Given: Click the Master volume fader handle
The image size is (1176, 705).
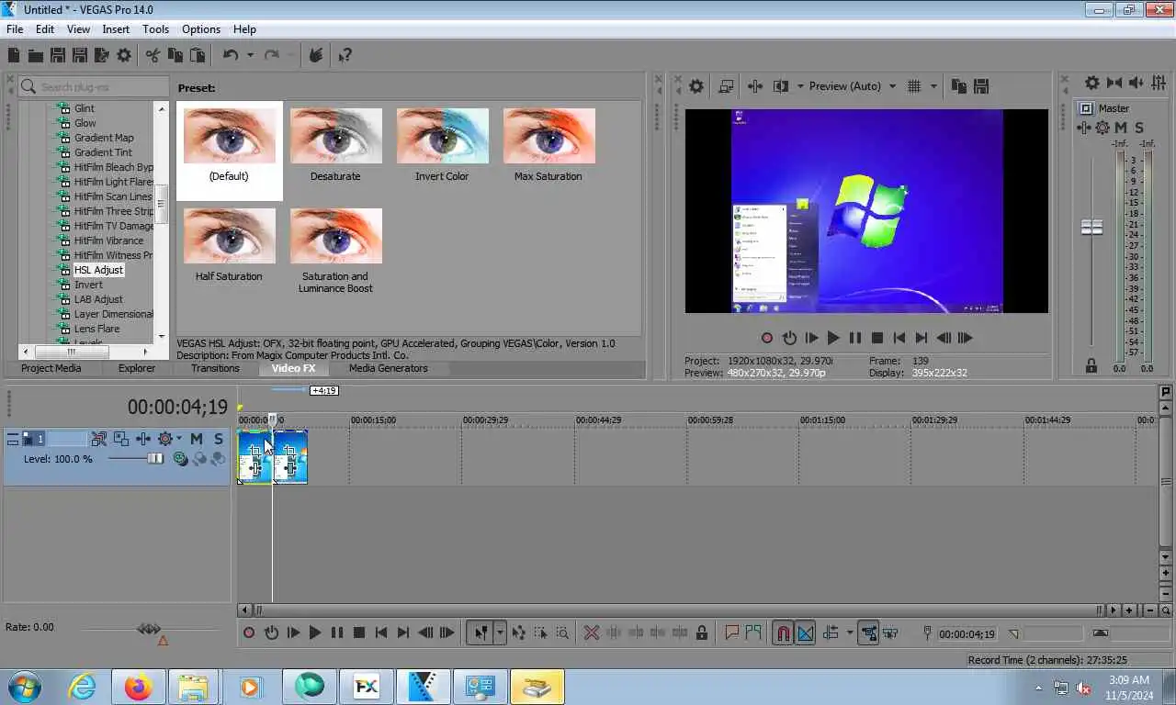Looking at the screenshot, I should (x=1091, y=227).
